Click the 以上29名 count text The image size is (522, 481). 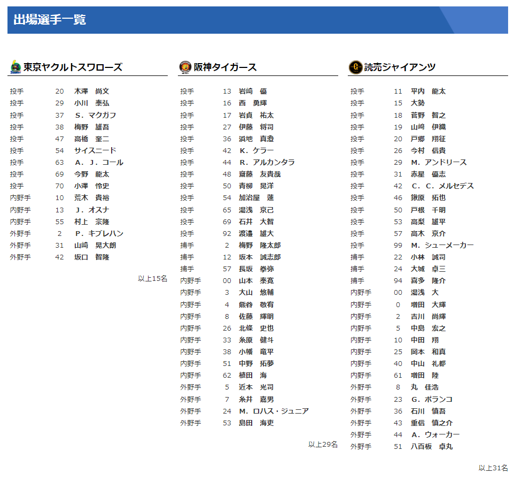(323, 445)
